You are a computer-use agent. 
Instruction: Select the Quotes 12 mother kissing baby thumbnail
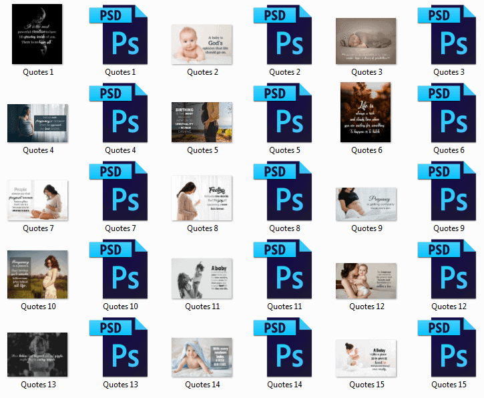pos(366,280)
